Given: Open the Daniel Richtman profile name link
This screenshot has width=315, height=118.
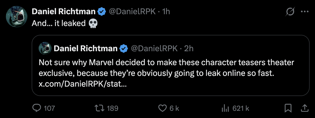Looking at the screenshot, I should [x=64, y=12].
